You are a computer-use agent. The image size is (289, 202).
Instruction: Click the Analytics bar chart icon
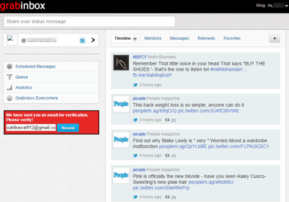[x=9, y=87]
